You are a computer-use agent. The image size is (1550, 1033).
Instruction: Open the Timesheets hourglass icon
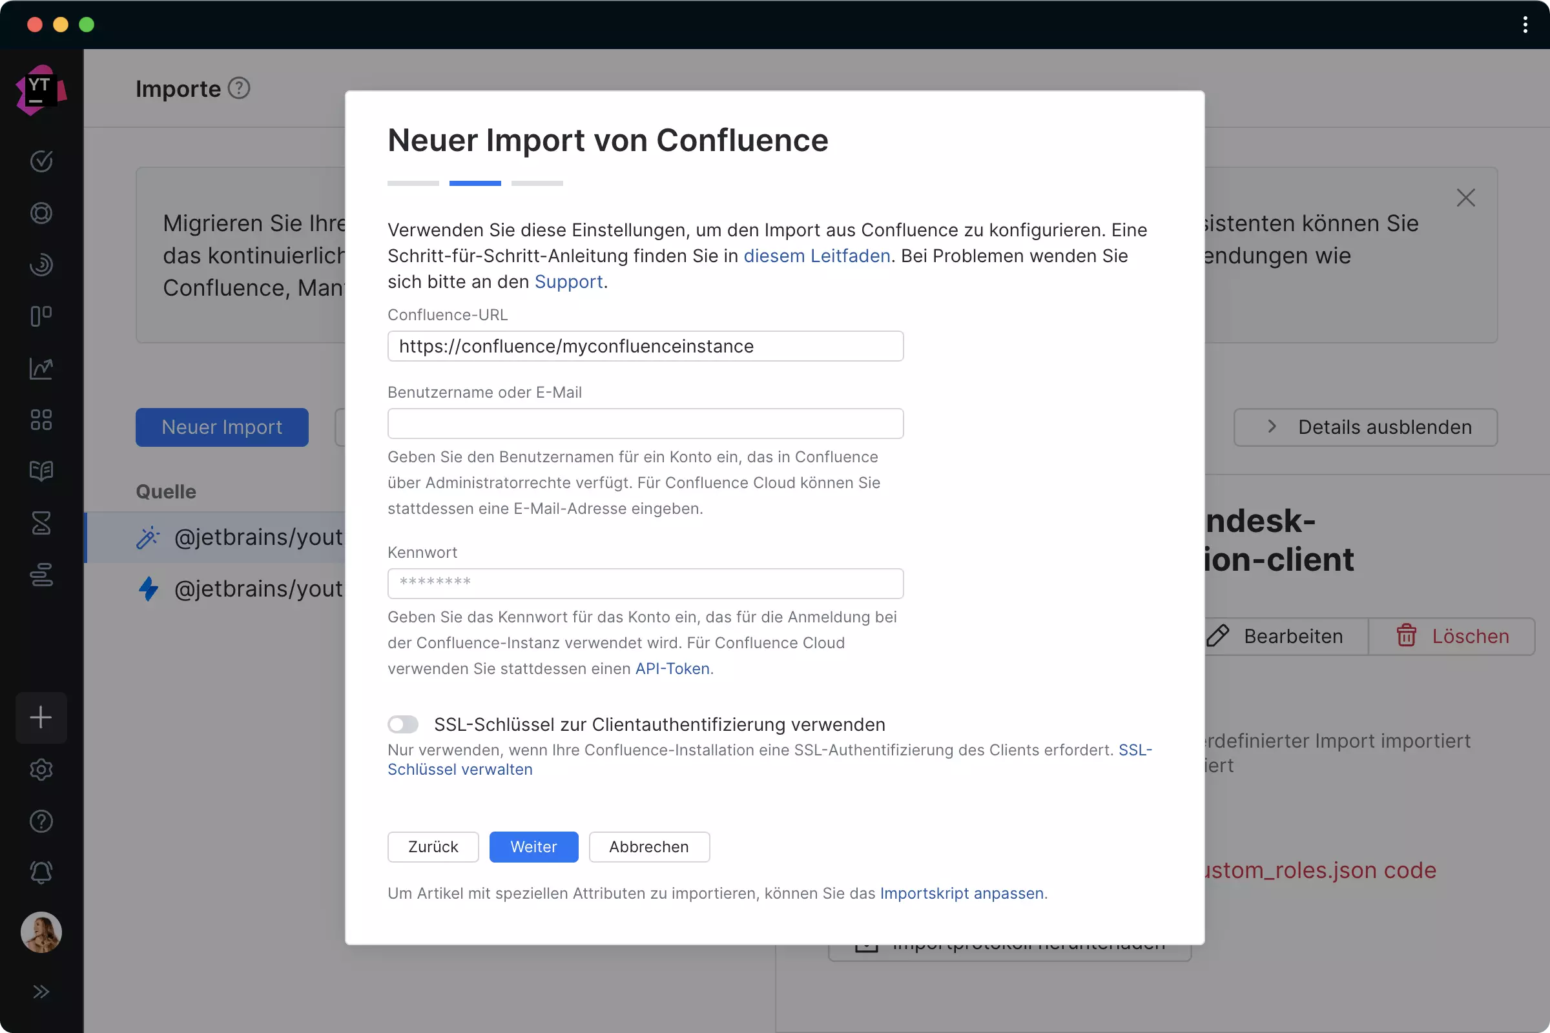click(41, 522)
